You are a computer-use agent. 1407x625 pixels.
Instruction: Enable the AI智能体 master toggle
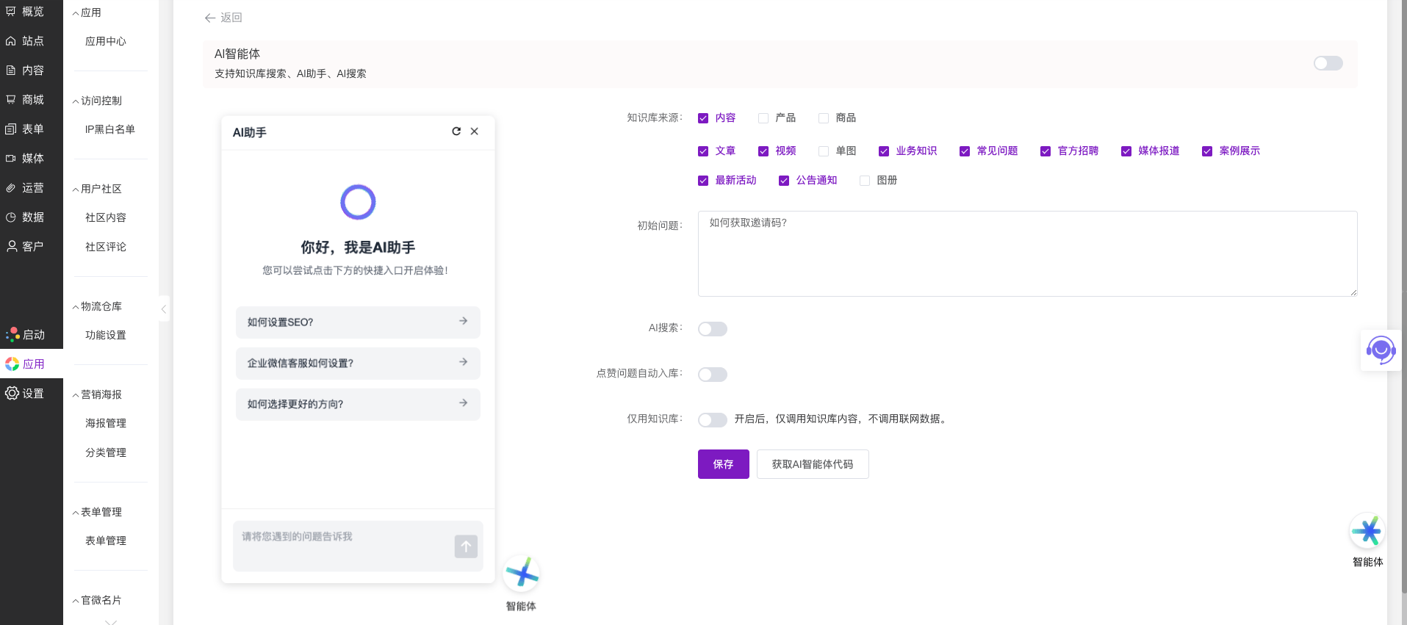pos(1328,63)
